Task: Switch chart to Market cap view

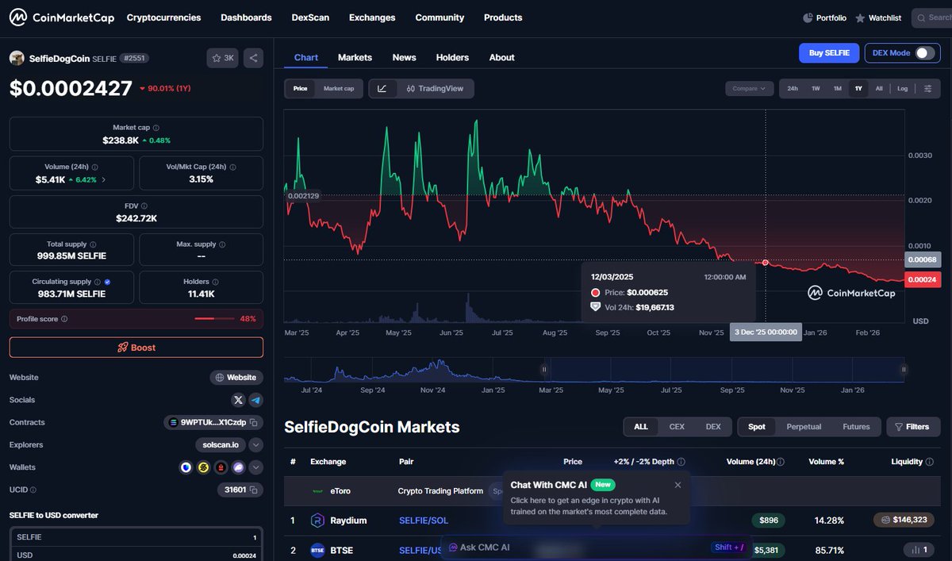Action: click(x=339, y=89)
